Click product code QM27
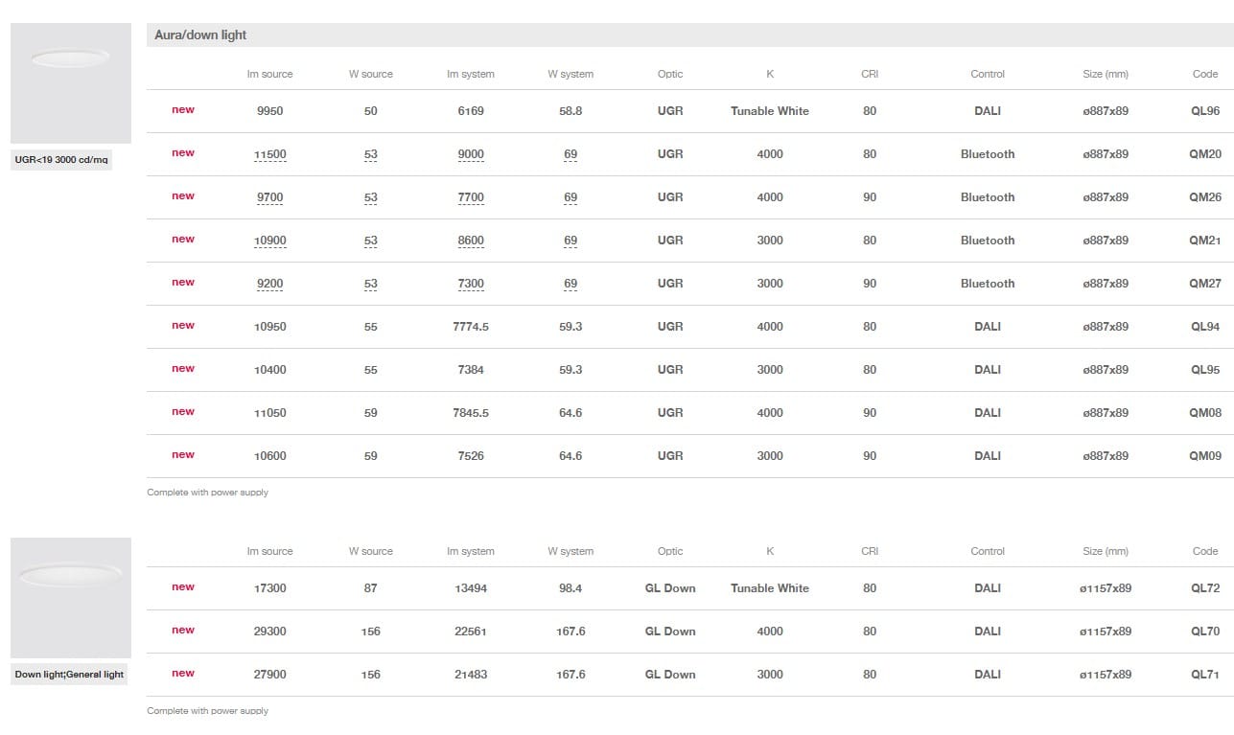This screenshot has width=1234, height=735. tap(1204, 284)
